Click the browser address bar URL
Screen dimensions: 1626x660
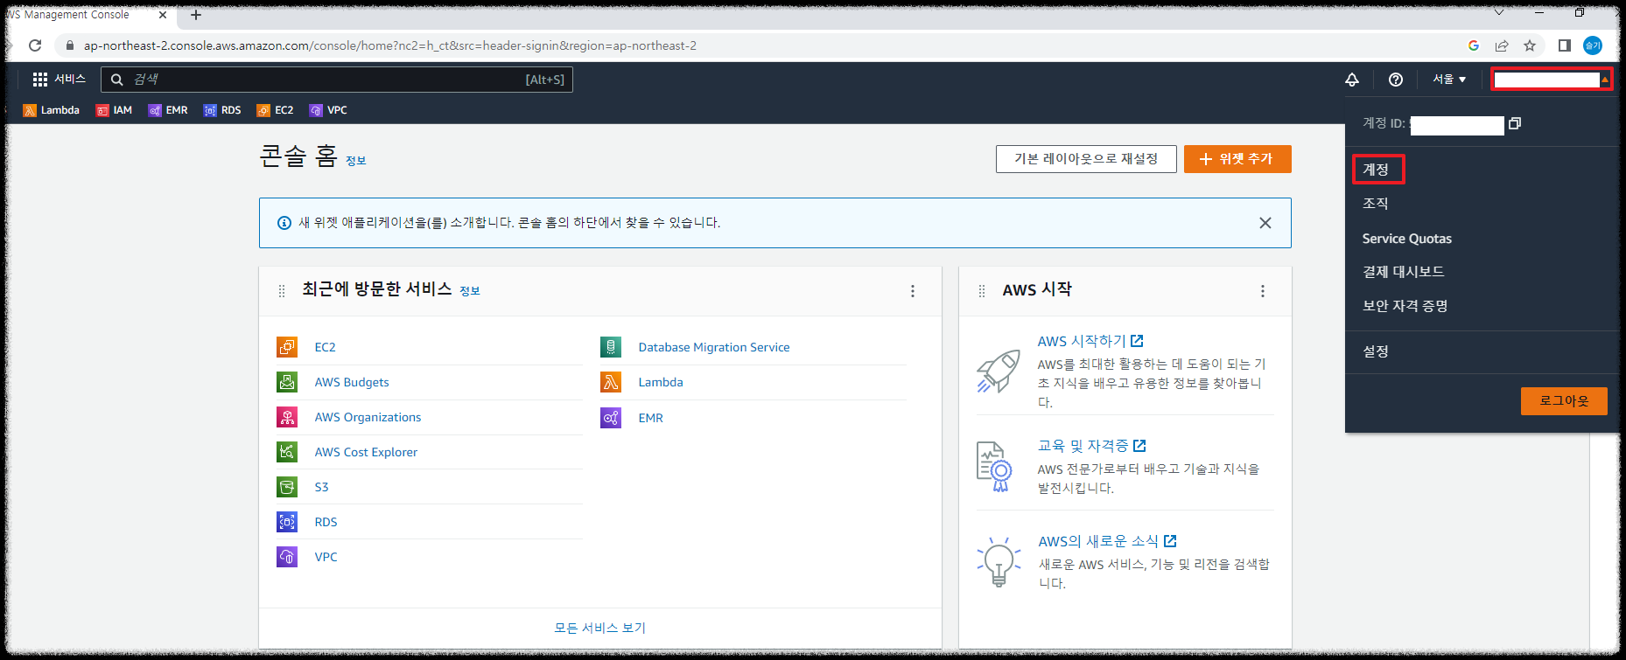(390, 45)
